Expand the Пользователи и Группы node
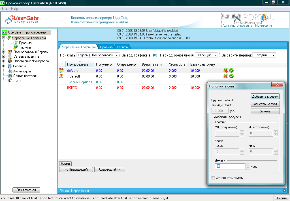 pos(3,52)
